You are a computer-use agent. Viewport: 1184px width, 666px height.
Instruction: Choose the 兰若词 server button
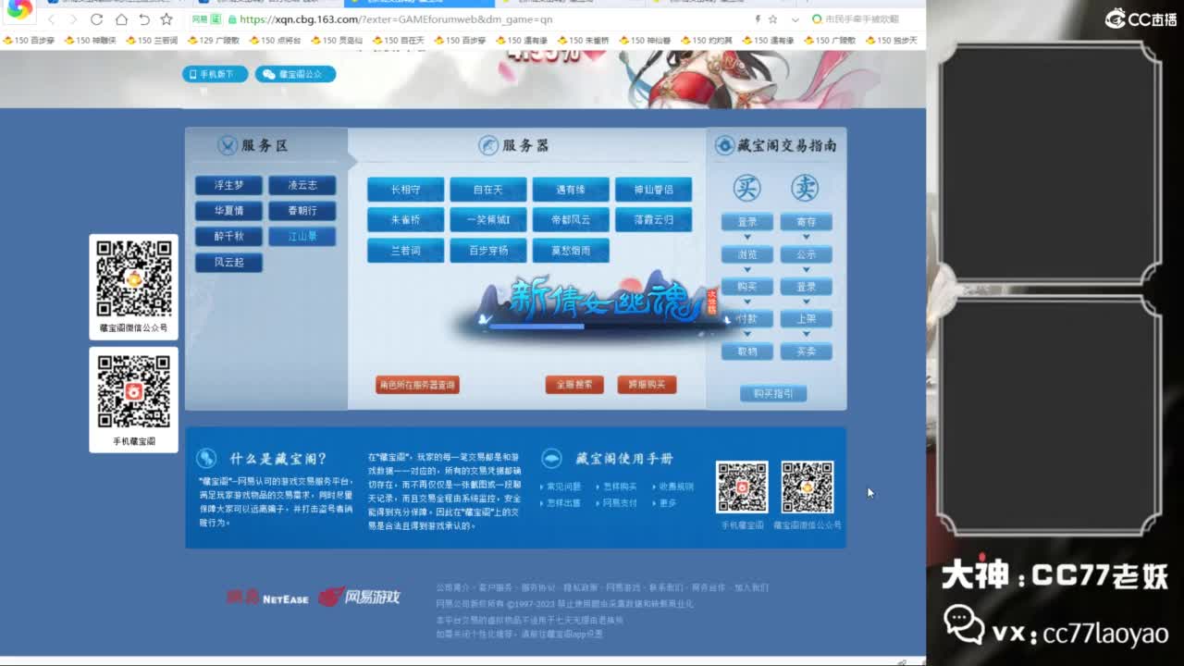pyautogui.click(x=405, y=251)
